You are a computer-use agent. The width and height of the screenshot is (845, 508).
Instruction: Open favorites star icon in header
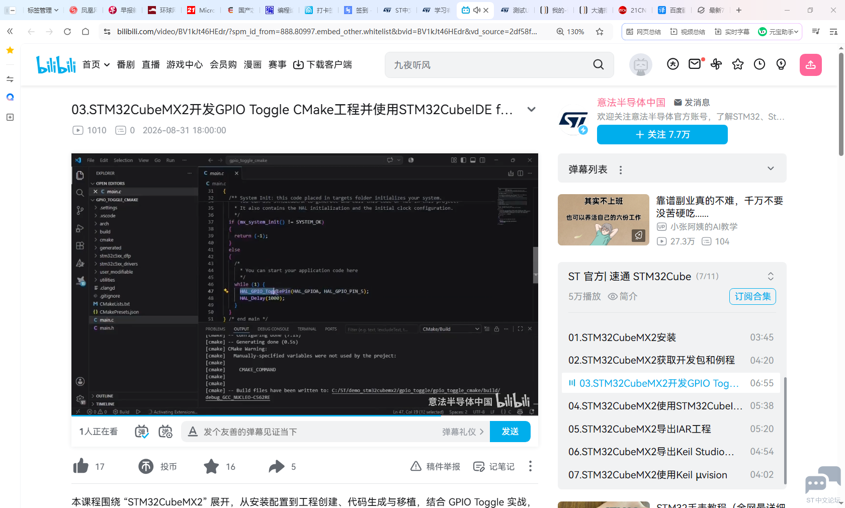pyautogui.click(x=738, y=64)
